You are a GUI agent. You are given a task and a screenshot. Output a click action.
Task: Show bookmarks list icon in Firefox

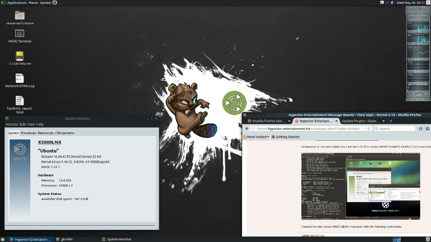(x=428, y=129)
